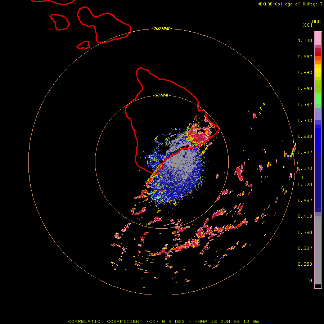This screenshot has height=324, width=324.
Task: Click the Correlation Coefficient product title caption
Action: (x=164, y=321)
